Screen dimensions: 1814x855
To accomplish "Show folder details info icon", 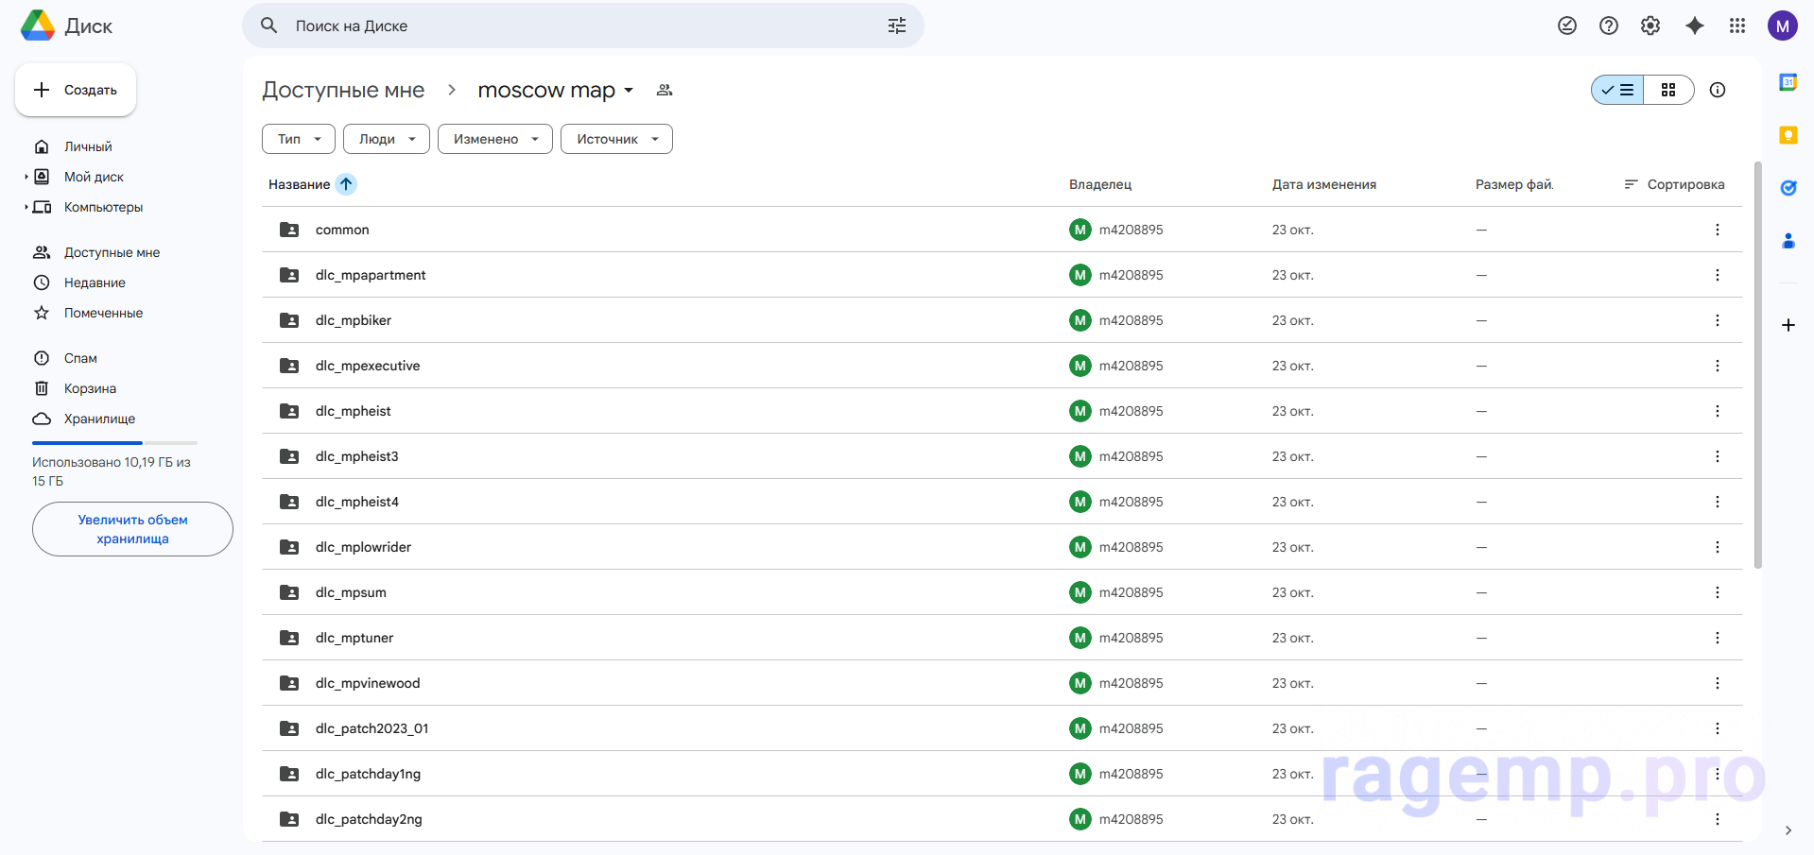I will point(1717,90).
